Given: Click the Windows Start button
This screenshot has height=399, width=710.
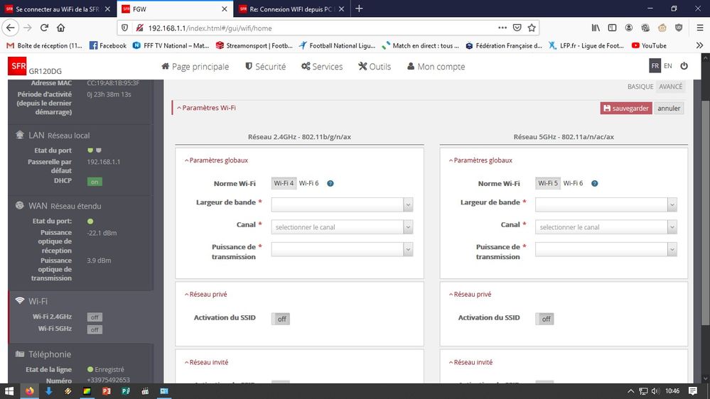Looking at the screenshot, I should tap(10, 391).
